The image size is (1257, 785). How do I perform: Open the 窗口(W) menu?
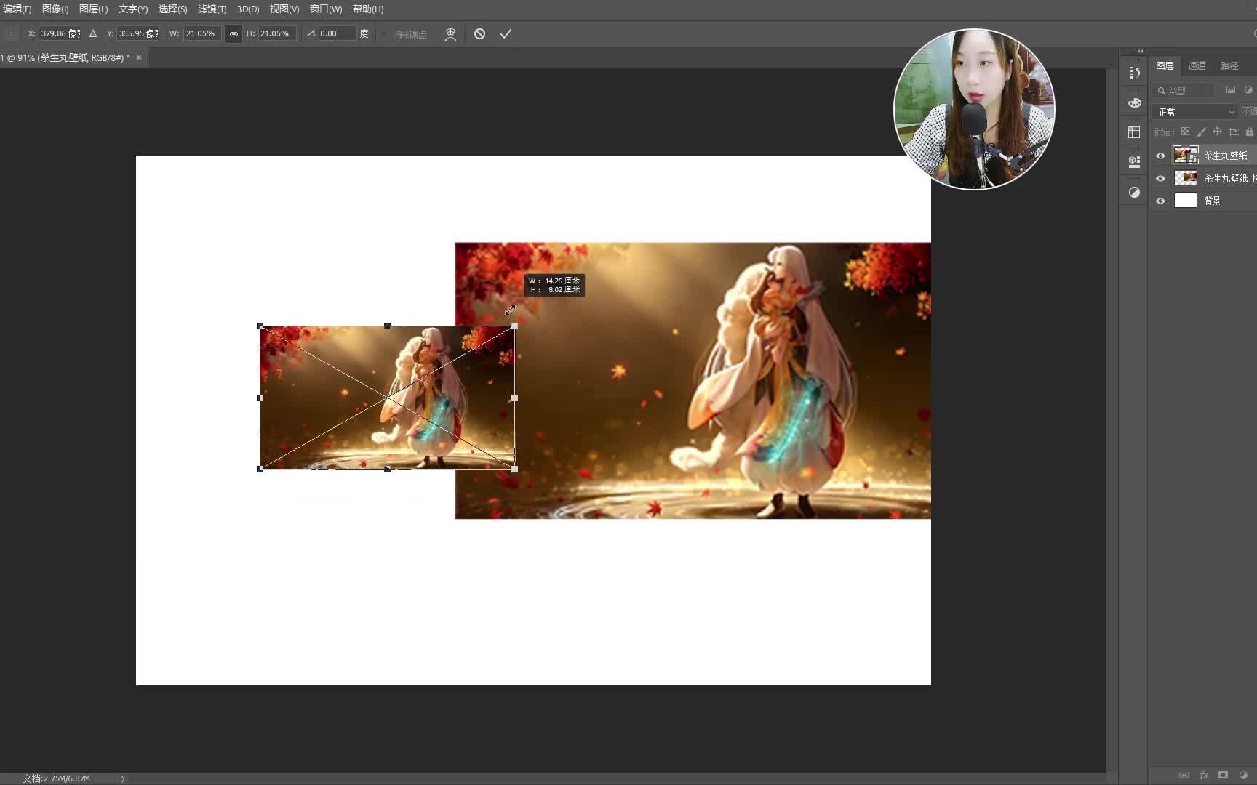point(326,9)
